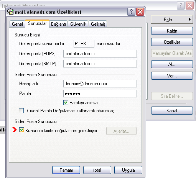Viewport: 196px width, 179px height.
Task: Uncheck Parolayı anımsa option
Action: [66, 103]
